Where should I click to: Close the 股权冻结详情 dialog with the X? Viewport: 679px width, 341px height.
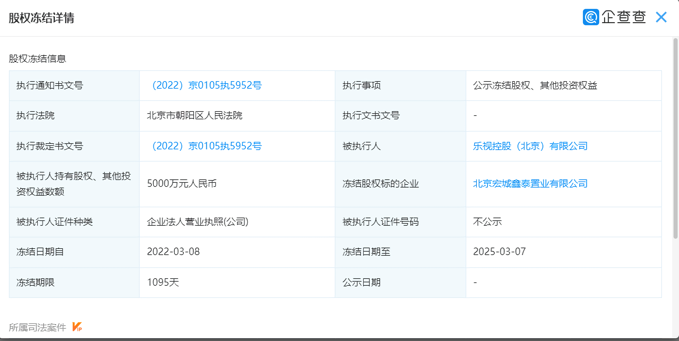pyautogui.click(x=661, y=17)
